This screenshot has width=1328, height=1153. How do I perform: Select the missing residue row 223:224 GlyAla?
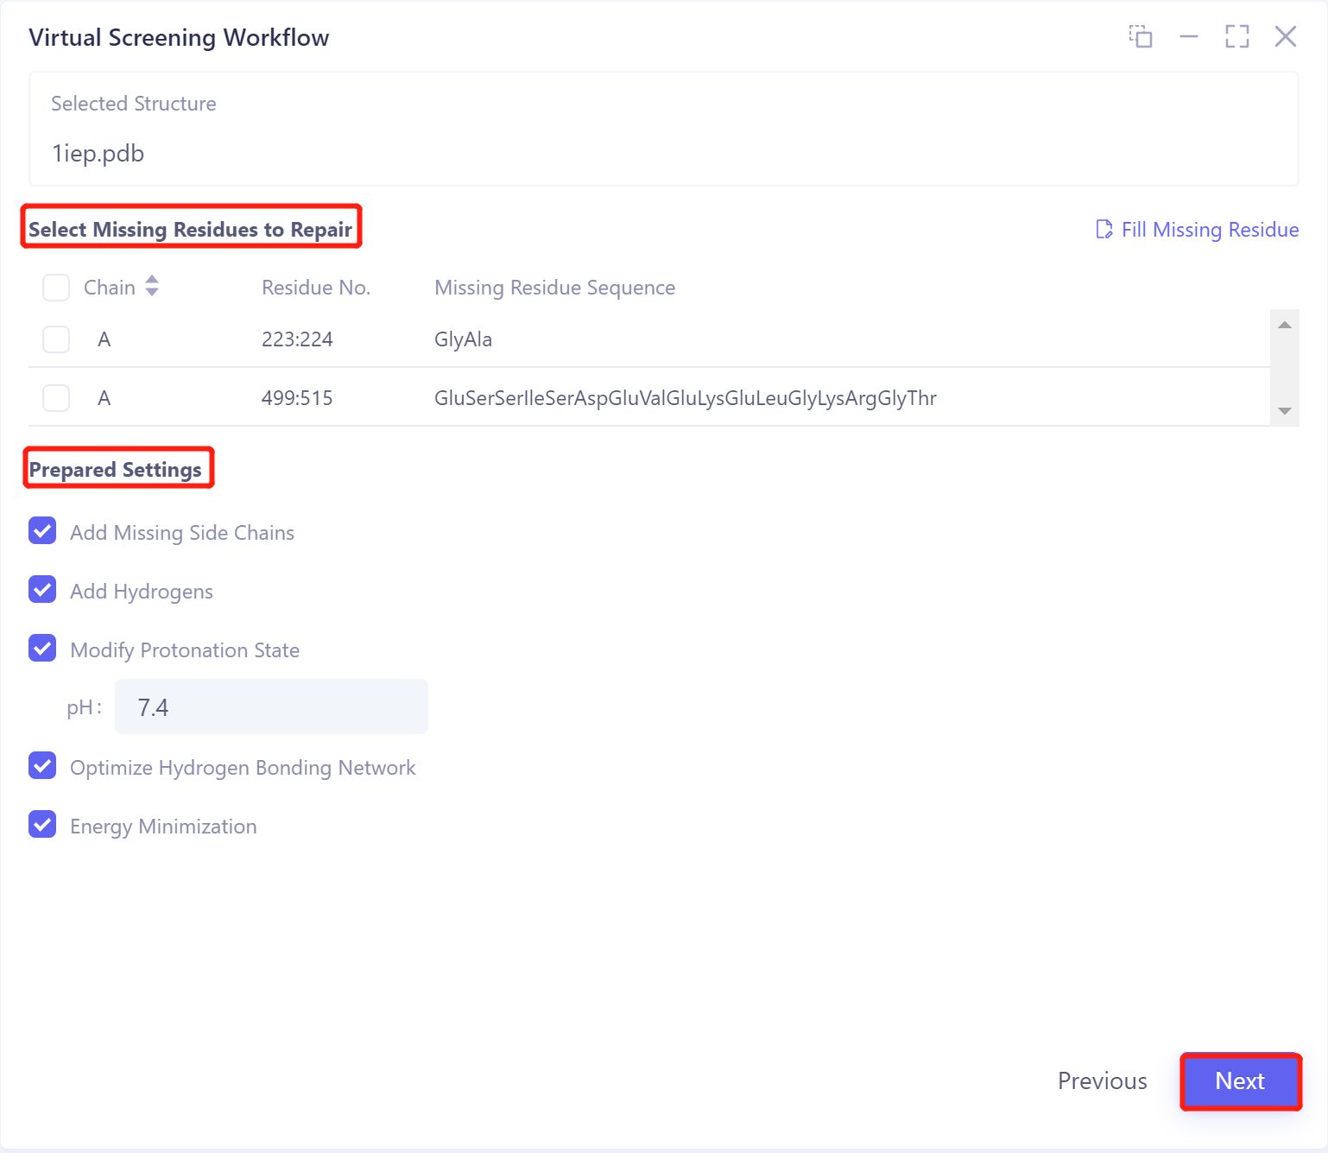55,339
